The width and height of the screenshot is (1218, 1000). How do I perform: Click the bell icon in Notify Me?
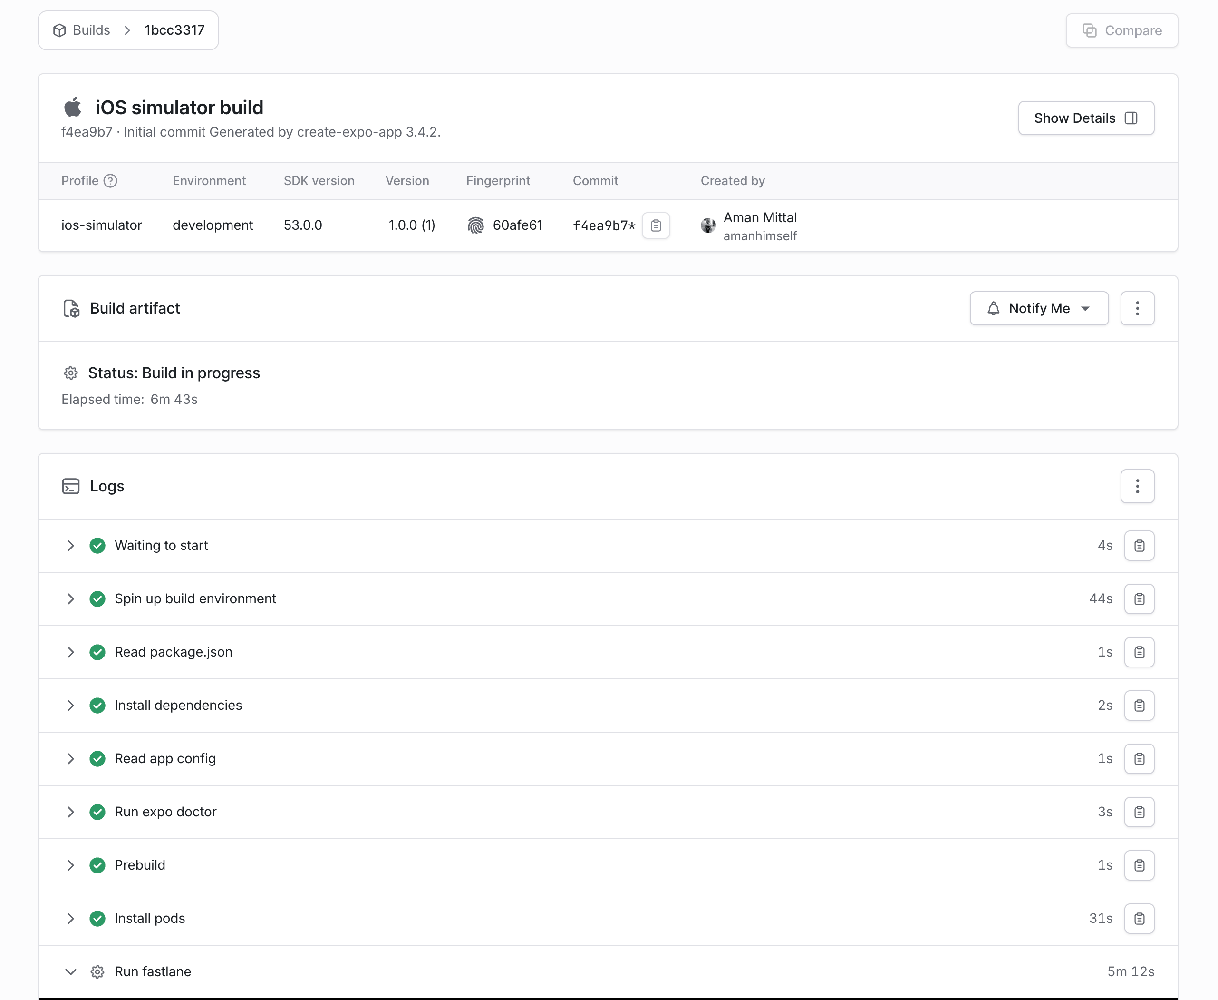[994, 308]
